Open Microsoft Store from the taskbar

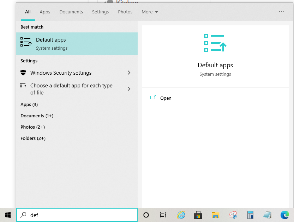[x=198, y=215]
